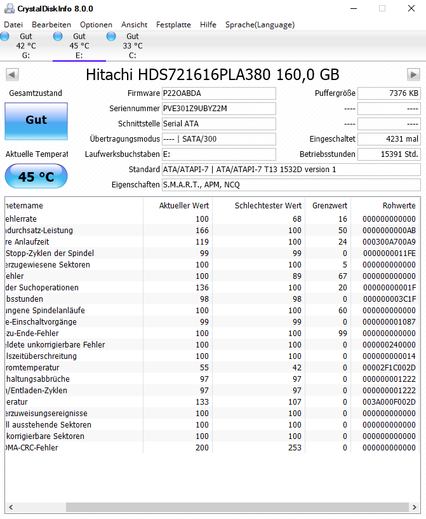Click the Rohwerte column header
This screenshot has width=426, height=519.
tap(385, 206)
